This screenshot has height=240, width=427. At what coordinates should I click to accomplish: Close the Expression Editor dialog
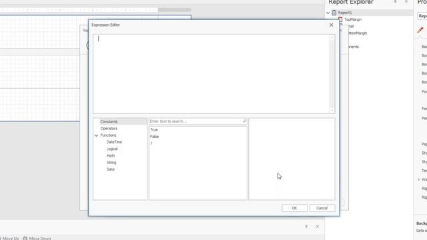tap(331, 25)
